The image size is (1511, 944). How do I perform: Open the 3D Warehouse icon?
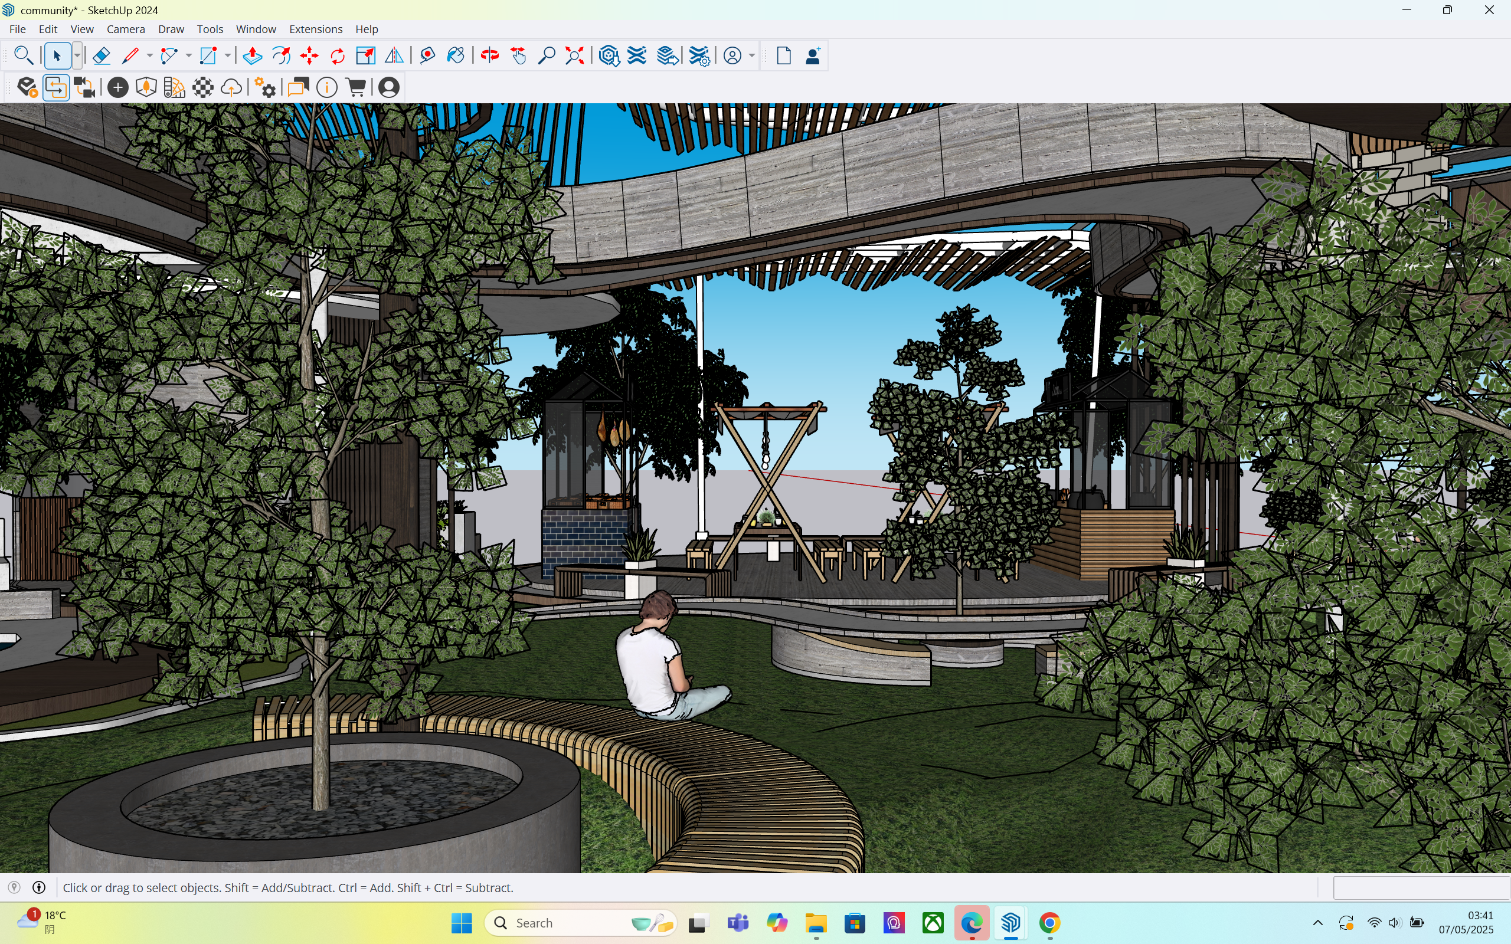point(609,56)
